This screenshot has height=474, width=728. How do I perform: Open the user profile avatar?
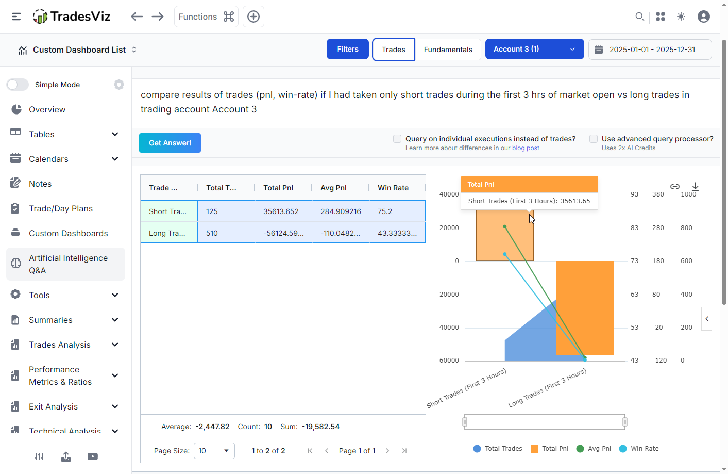pyautogui.click(x=703, y=17)
